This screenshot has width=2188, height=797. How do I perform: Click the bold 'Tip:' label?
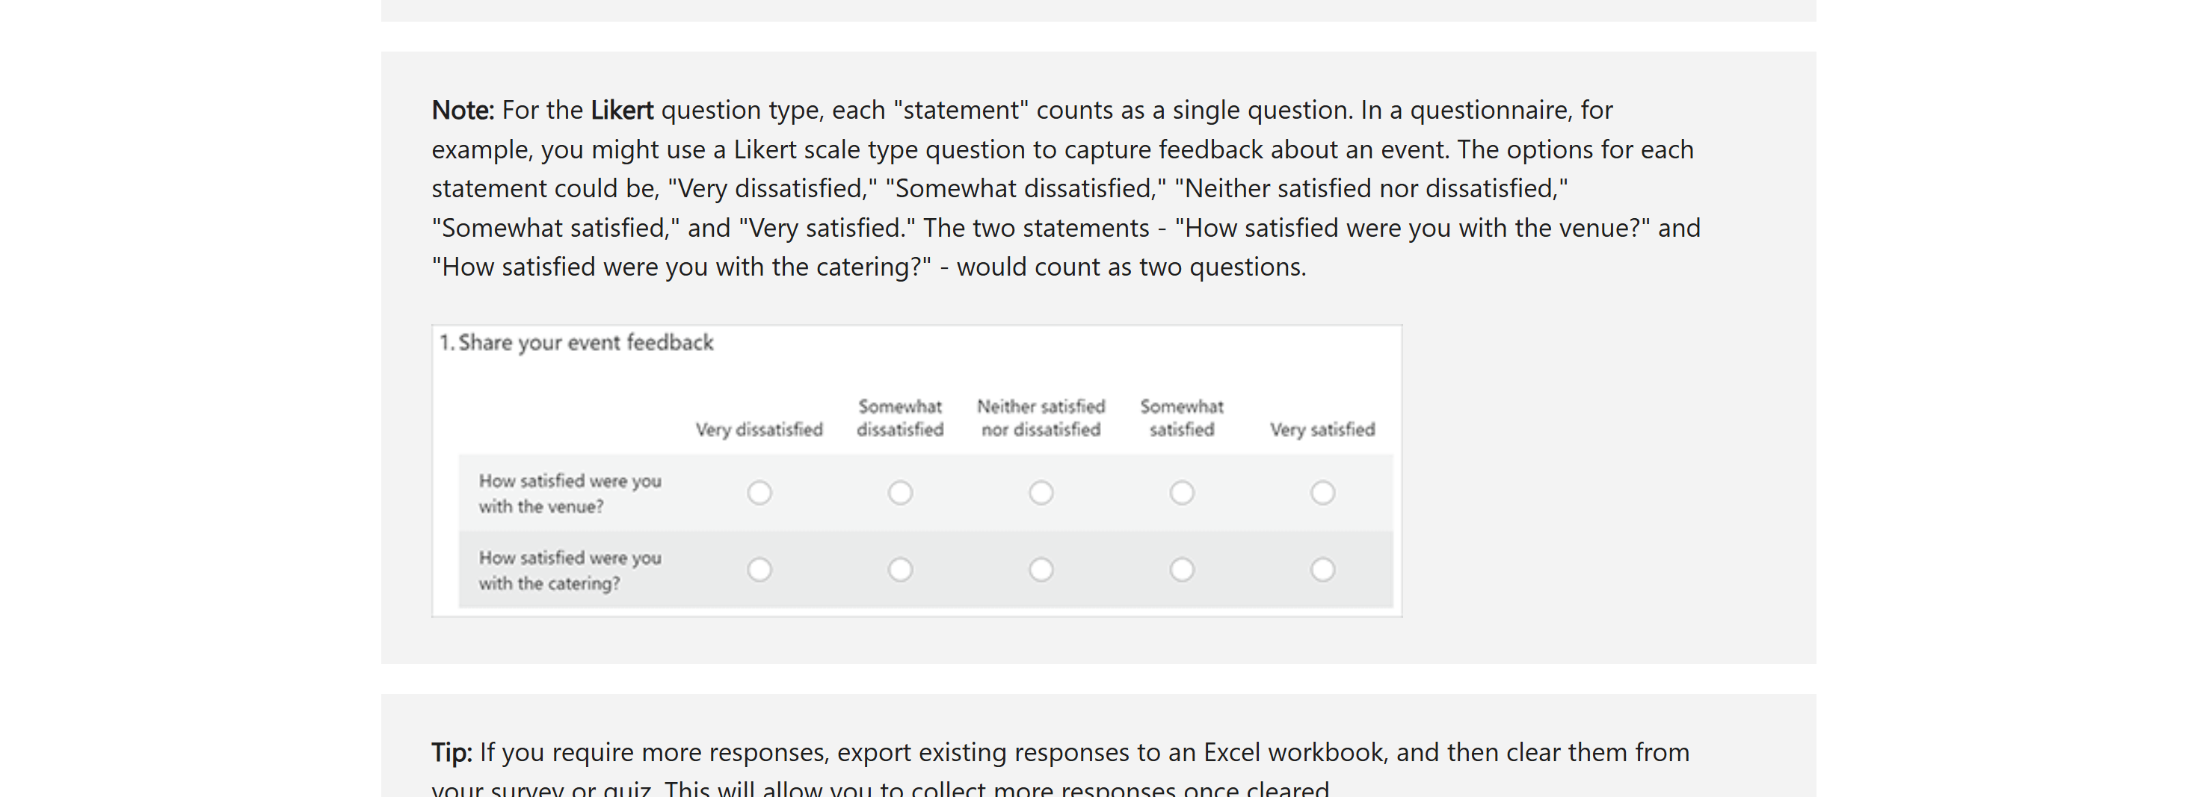(x=451, y=753)
